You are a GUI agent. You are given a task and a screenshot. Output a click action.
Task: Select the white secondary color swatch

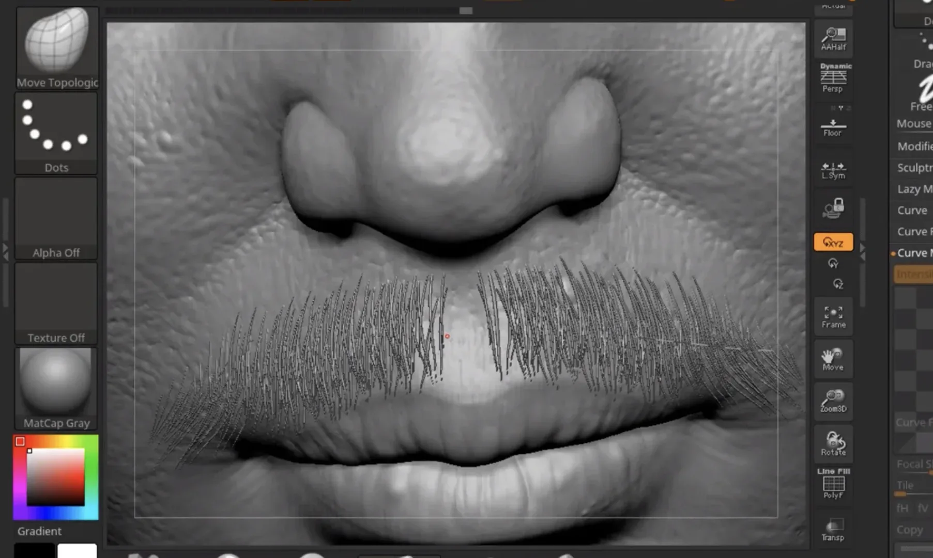click(77, 550)
